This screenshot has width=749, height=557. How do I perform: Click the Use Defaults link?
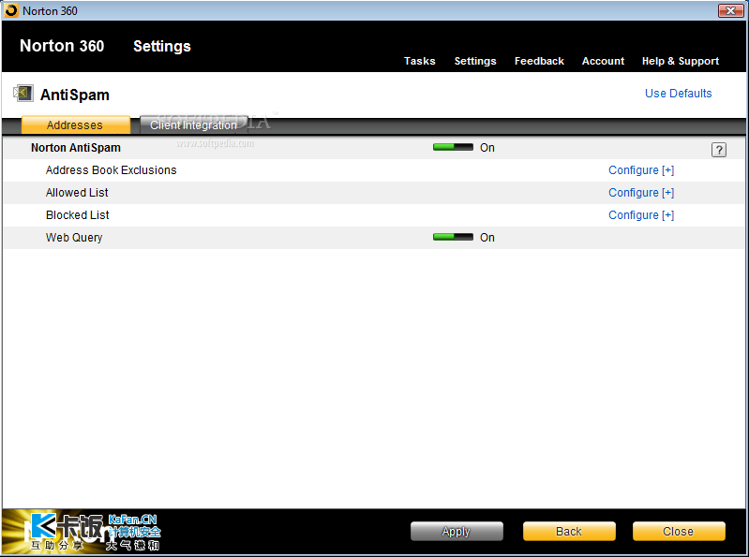(x=679, y=94)
